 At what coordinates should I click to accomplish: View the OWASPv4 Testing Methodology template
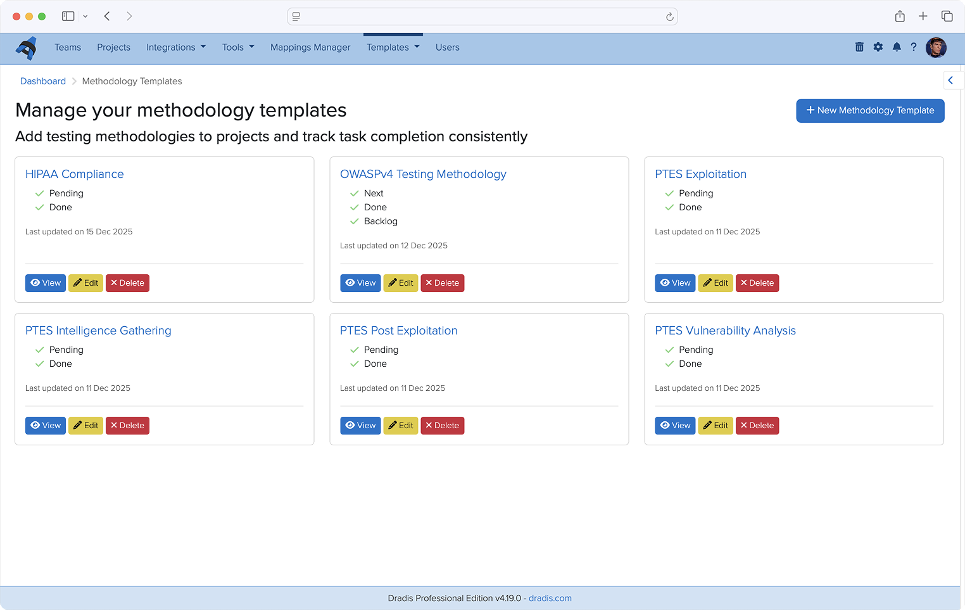point(360,283)
